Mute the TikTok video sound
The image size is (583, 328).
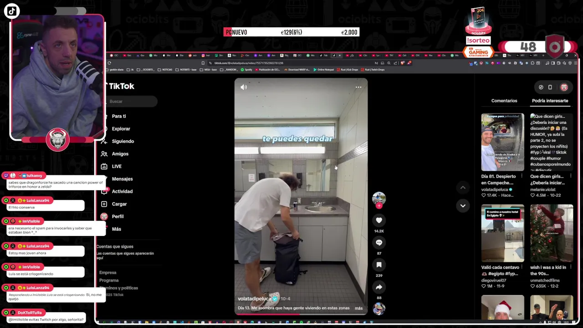[244, 87]
